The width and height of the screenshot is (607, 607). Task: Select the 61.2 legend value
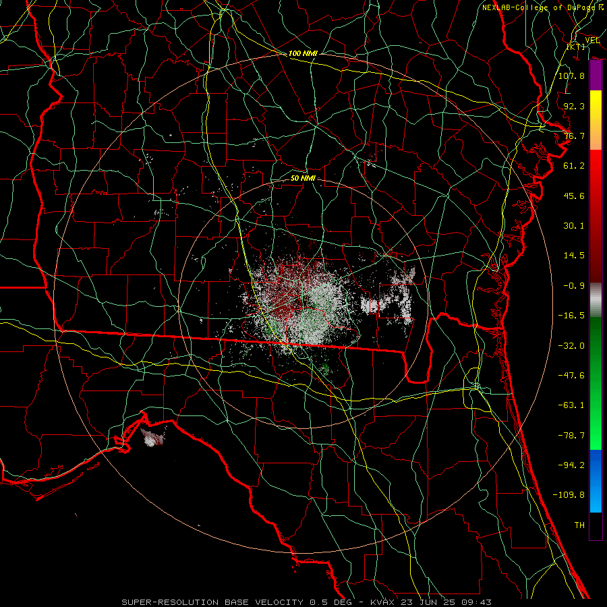(x=574, y=166)
